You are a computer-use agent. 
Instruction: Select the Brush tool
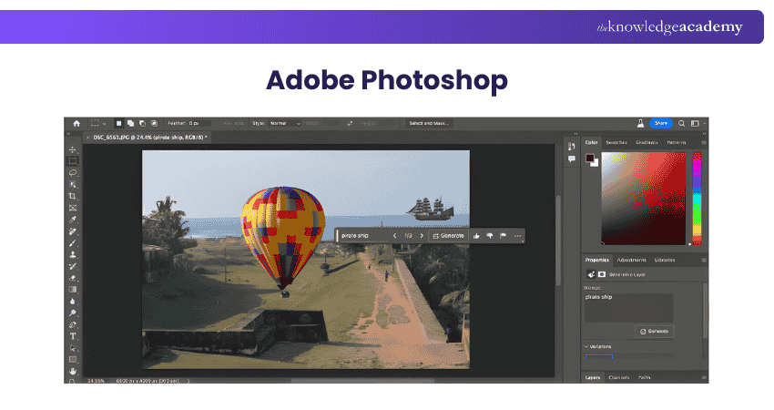coord(73,243)
